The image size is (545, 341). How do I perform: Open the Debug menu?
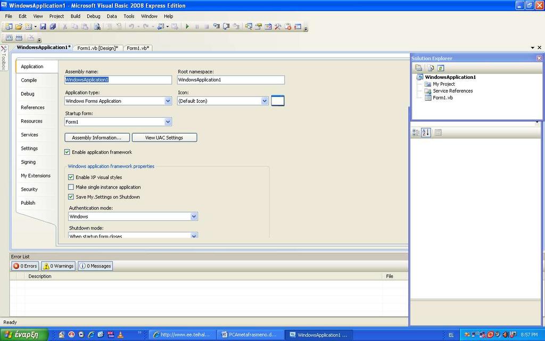coord(94,16)
